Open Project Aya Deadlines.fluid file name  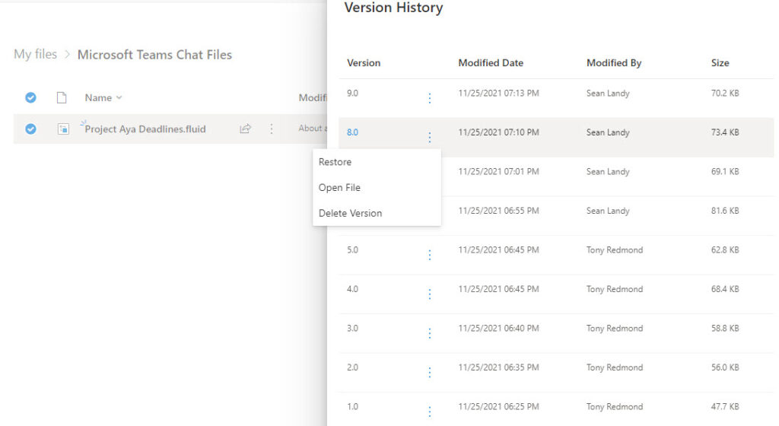tap(145, 129)
